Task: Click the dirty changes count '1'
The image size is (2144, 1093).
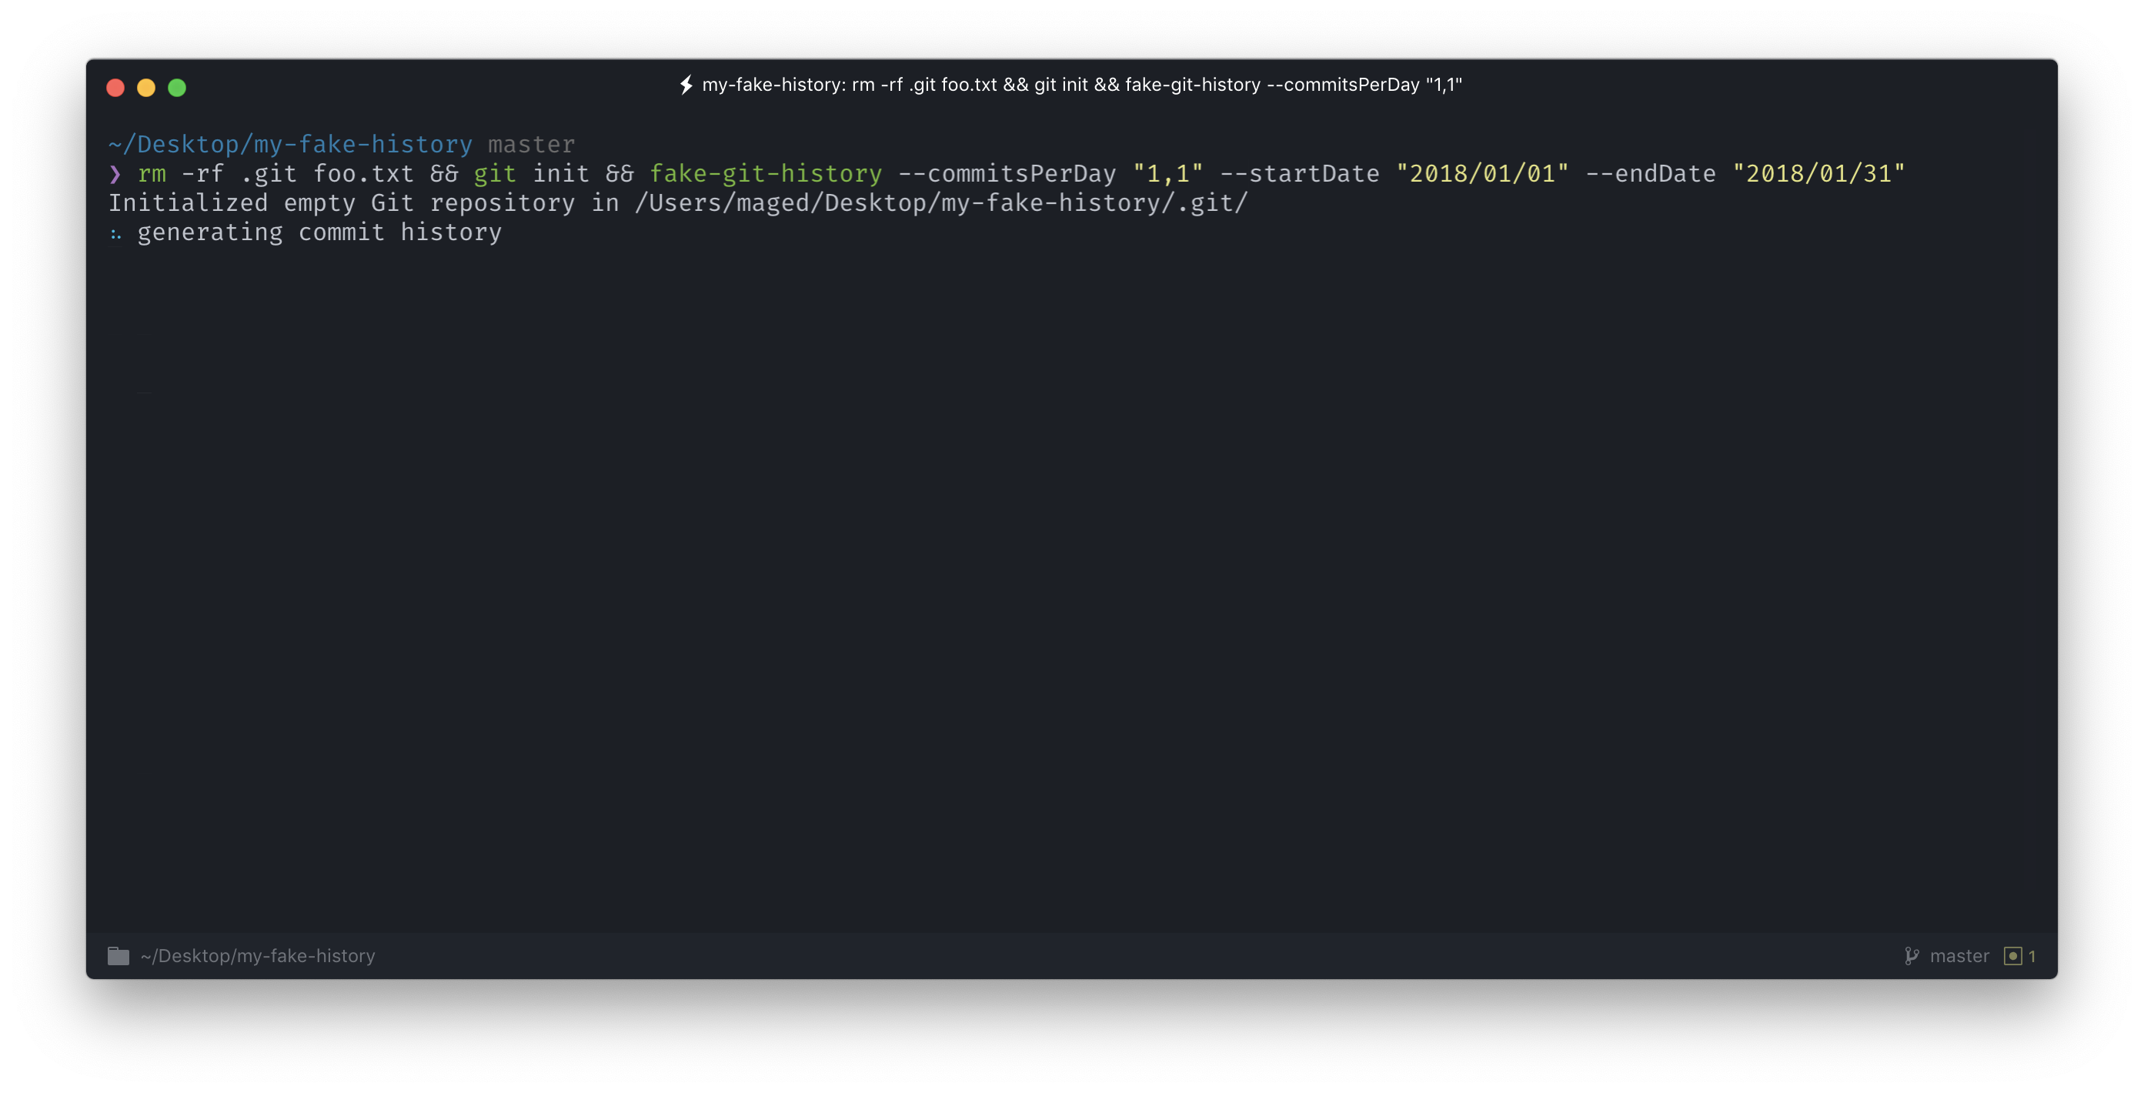Action: pyautogui.click(x=2033, y=956)
